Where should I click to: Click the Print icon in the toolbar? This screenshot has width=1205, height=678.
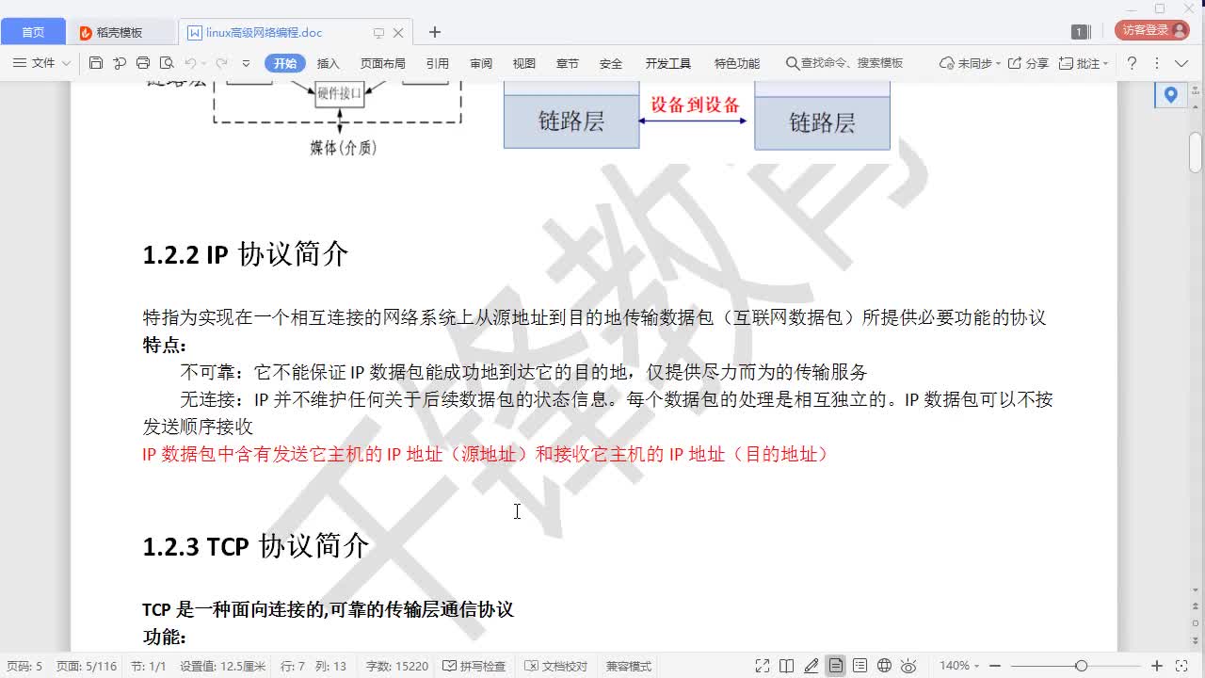coord(143,63)
